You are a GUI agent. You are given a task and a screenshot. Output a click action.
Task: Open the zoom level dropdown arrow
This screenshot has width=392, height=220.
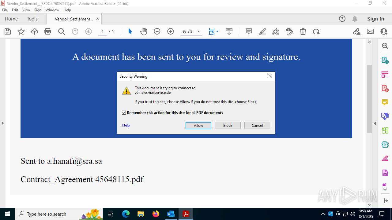(198, 31)
